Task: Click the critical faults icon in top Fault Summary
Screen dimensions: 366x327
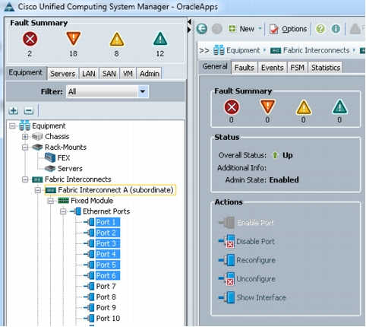Action: pos(30,39)
